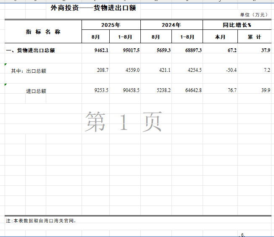
Task: Click the 一、货物进出口总额 row label
Action: point(31,50)
